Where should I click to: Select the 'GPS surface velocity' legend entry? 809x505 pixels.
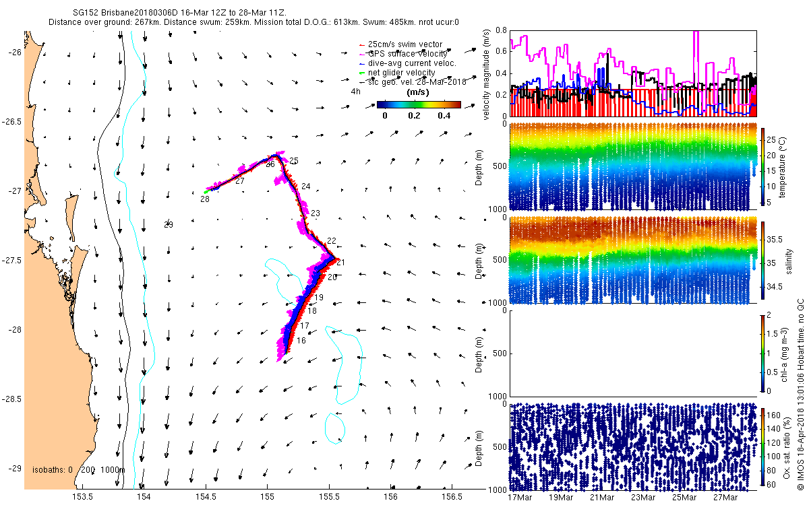pyautogui.click(x=402, y=53)
